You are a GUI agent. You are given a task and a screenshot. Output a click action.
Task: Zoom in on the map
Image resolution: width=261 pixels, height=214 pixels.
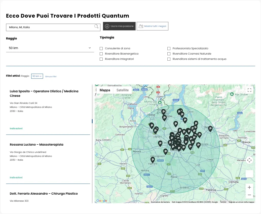249,187
